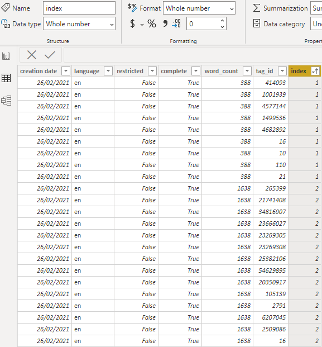Click tag_id cell 105139
Viewport: 322px width, 347px height.
271,294
